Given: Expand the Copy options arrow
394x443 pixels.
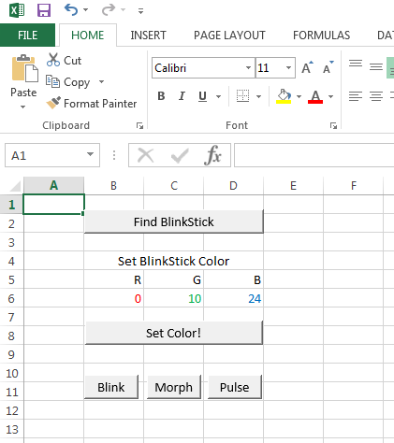Looking at the screenshot, I should coord(101,82).
